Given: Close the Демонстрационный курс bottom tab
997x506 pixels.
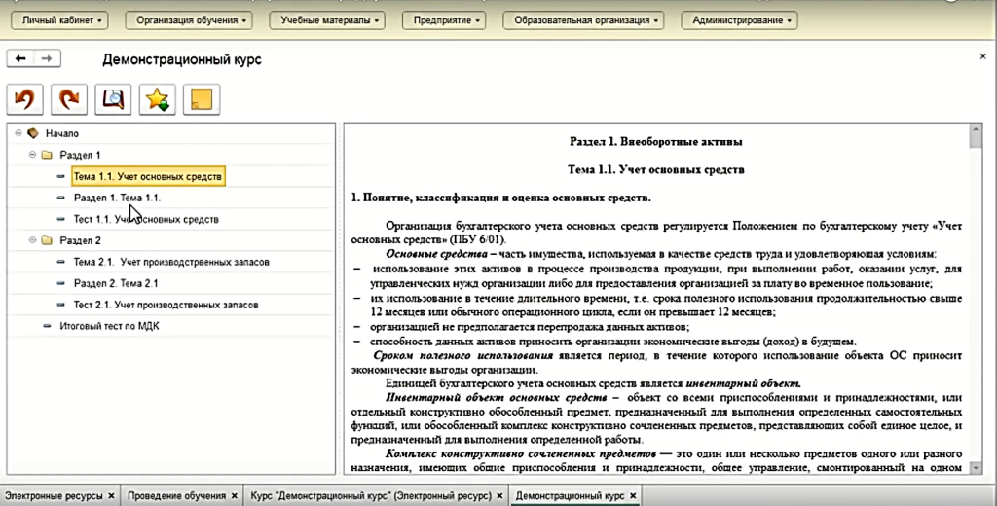Looking at the screenshot, I should [x=633, y=496].
